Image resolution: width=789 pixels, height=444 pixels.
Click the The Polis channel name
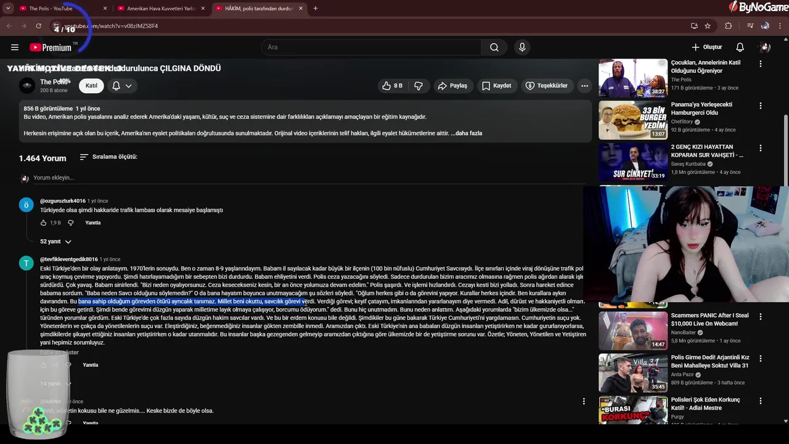click(x=54, y=82)
